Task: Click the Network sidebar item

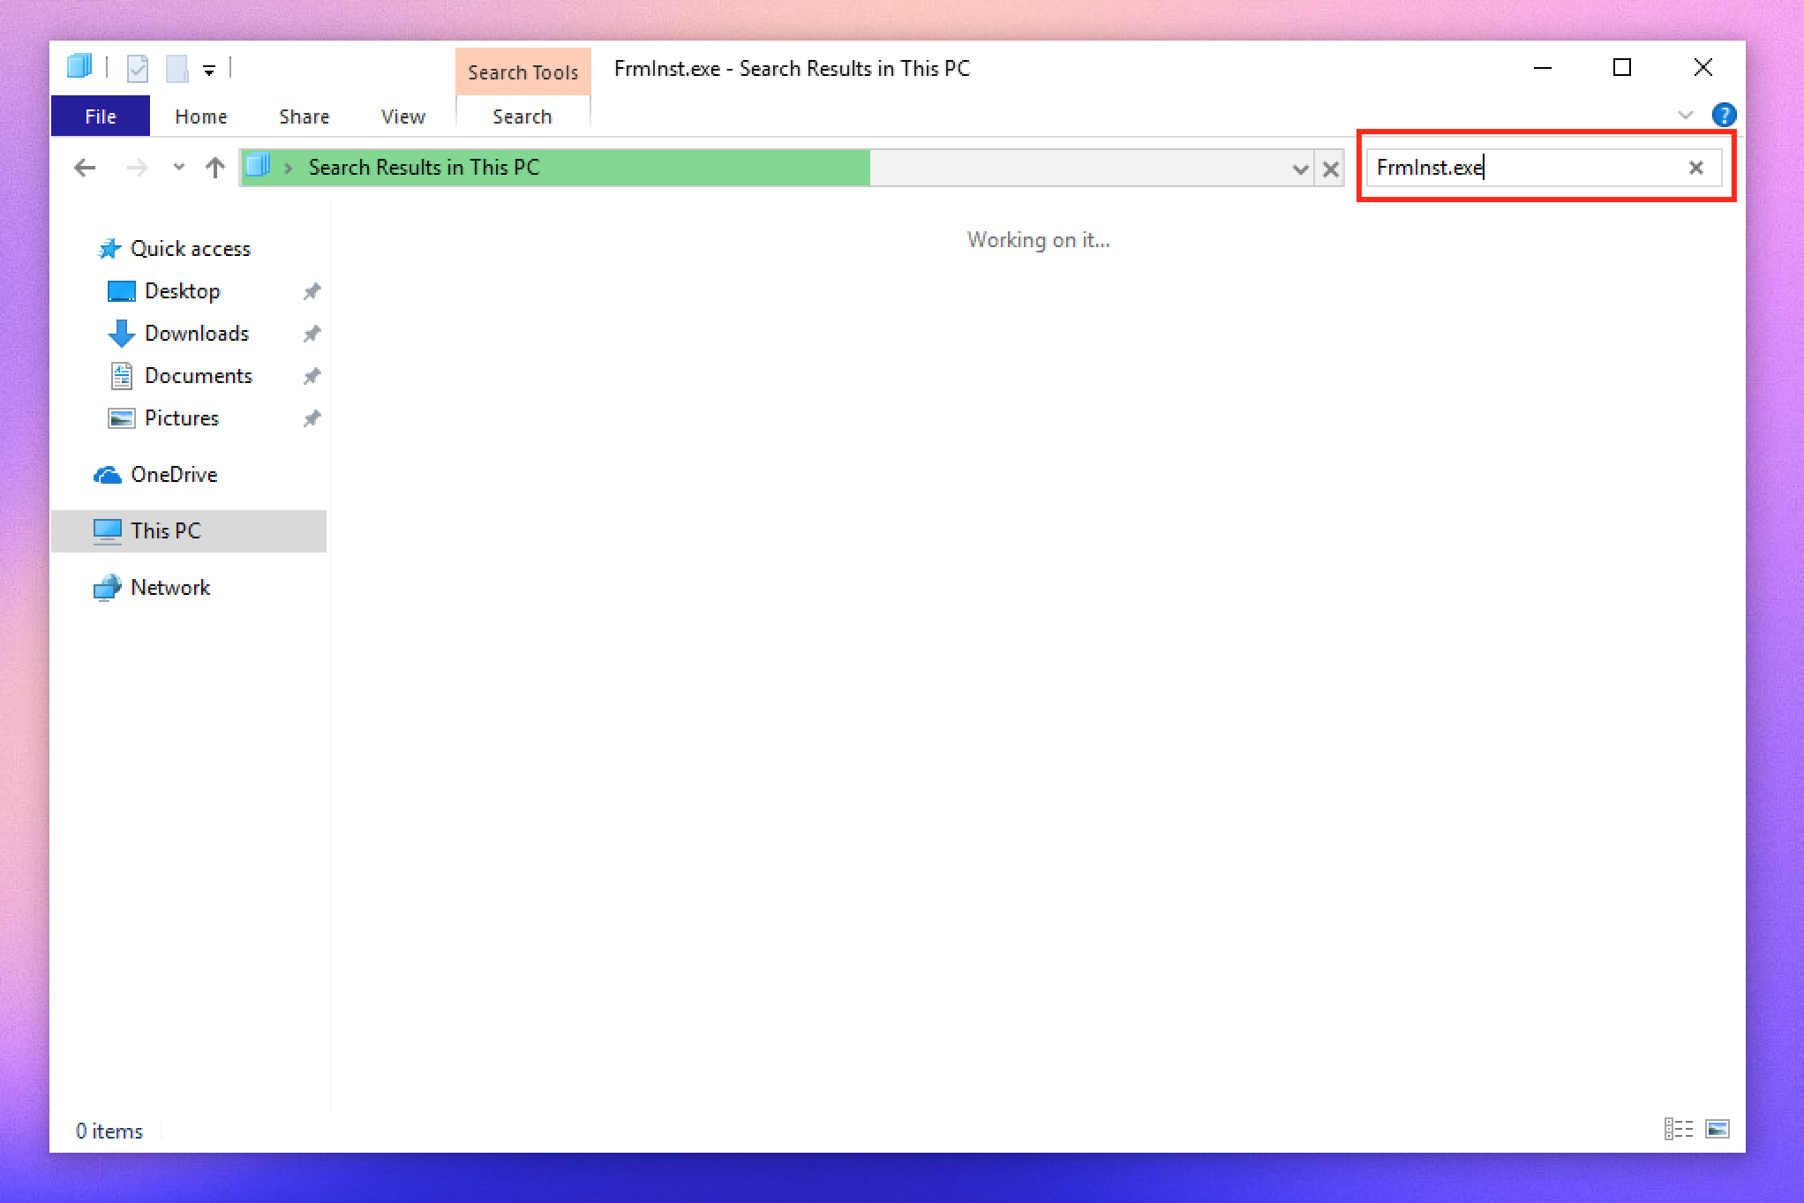Action: (170, 587)
